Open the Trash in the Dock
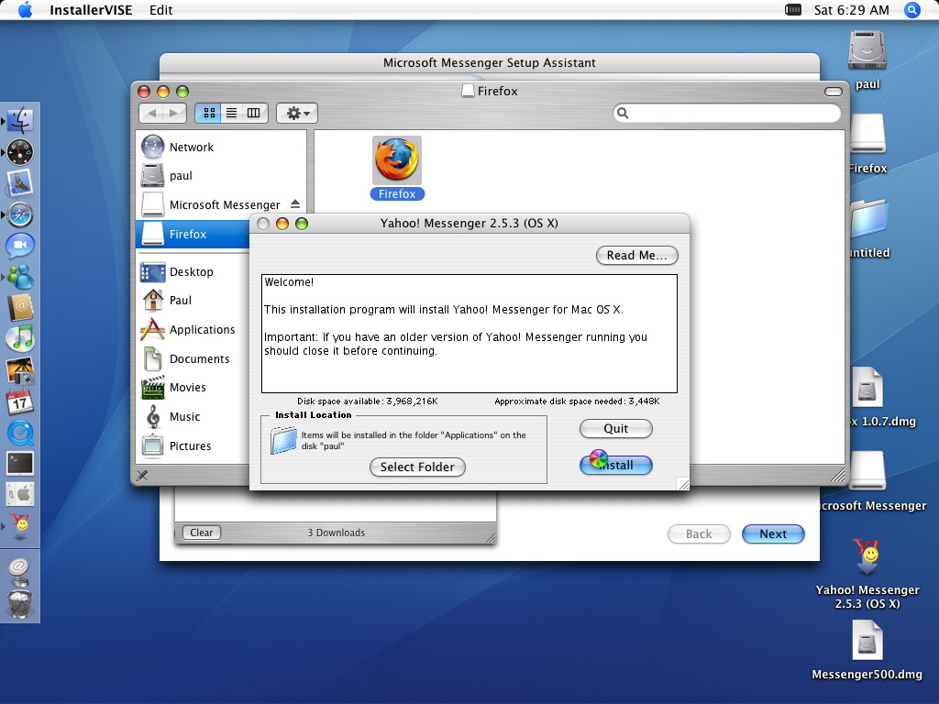 pos(20,603)
